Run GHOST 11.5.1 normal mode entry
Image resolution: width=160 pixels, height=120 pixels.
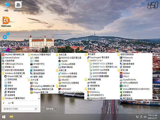tap(101, 64)
